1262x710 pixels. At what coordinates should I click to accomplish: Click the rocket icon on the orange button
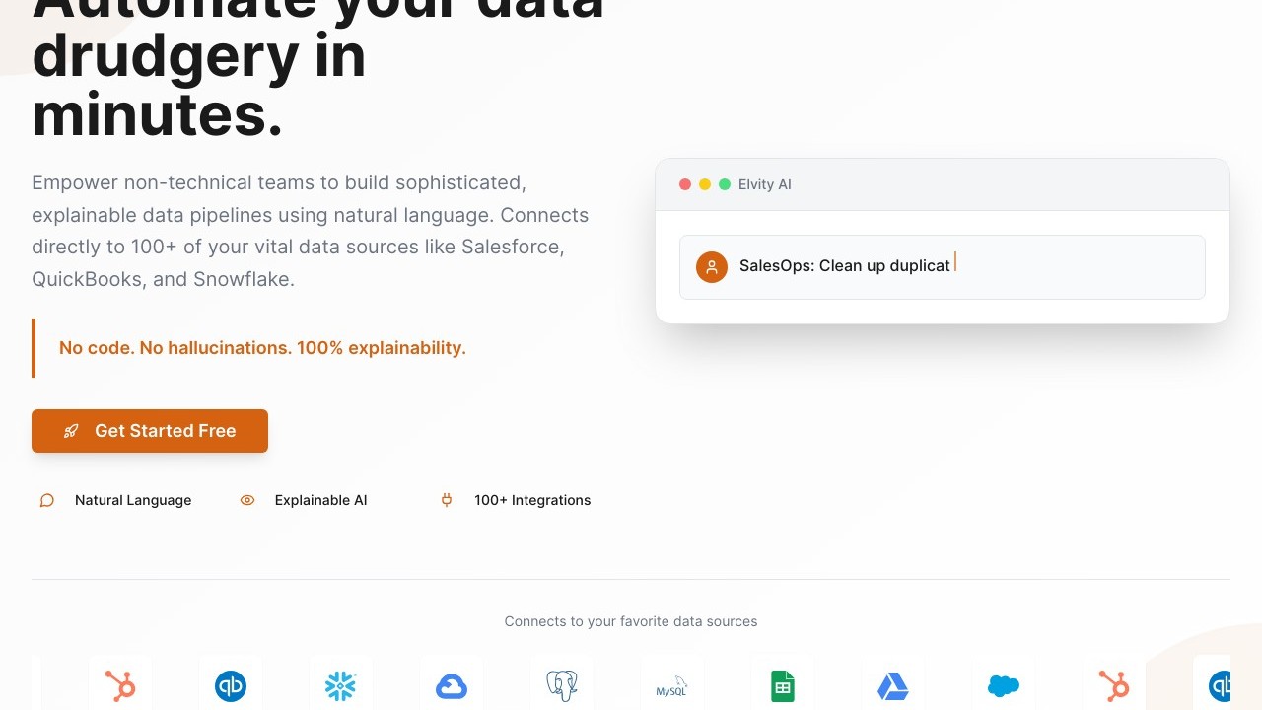(71, 431)
